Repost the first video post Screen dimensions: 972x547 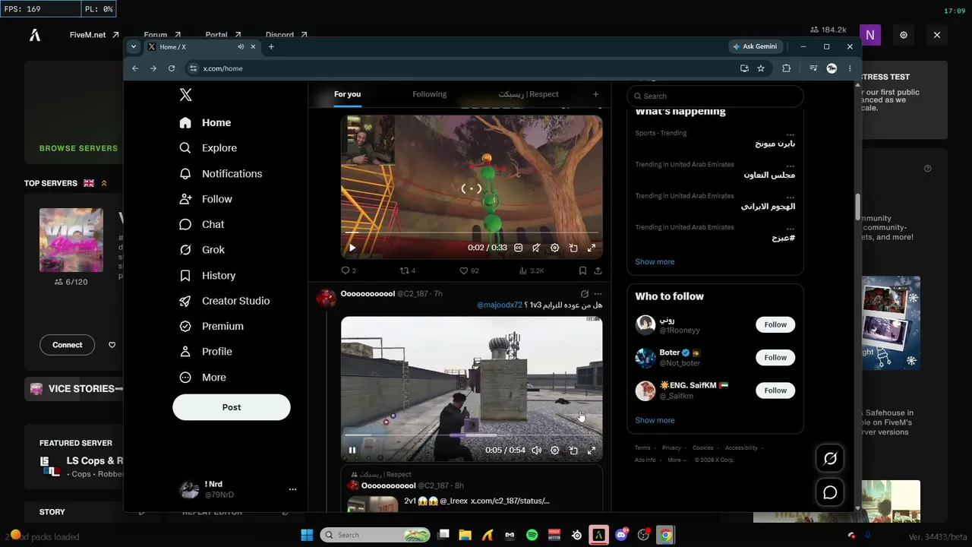click(x=408, y=270)
